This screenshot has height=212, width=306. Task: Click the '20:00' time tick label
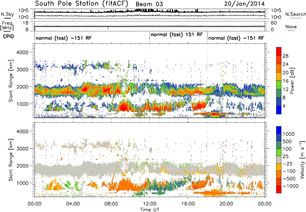coord(226,204)
